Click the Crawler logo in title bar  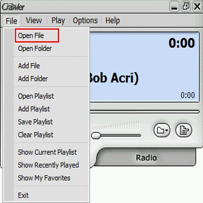13,7
